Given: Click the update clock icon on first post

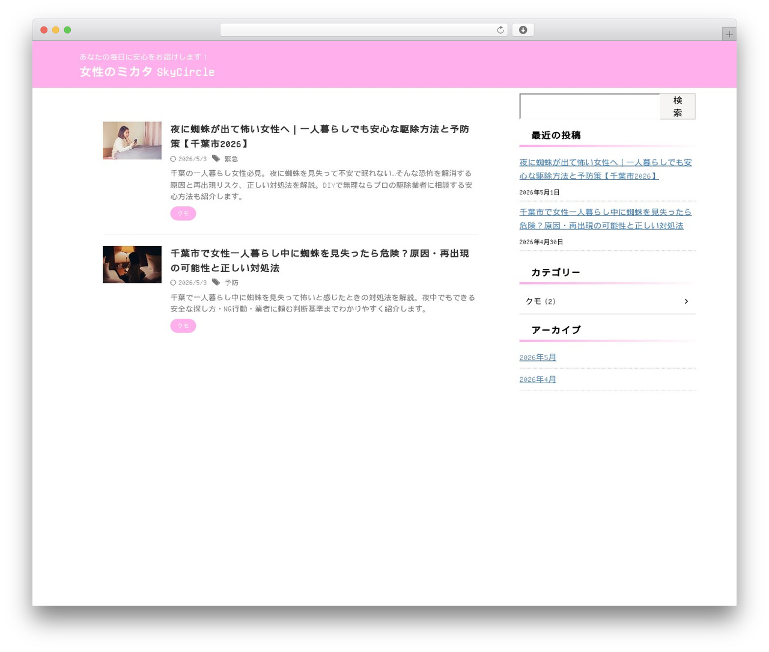Looking at the screenshot, I should [x=173, y=159].
